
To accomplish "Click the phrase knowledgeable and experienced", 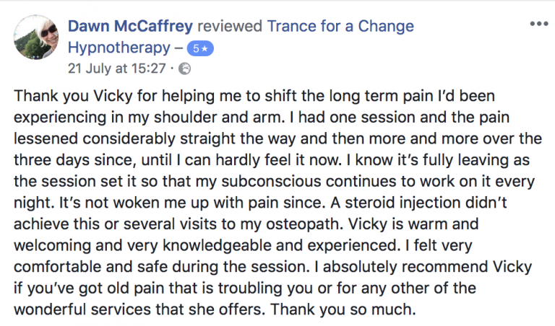I will point(281,246).
